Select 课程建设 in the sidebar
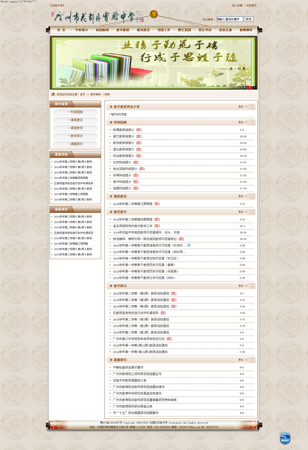The image size is (308, 450). (x=75, y=120)
